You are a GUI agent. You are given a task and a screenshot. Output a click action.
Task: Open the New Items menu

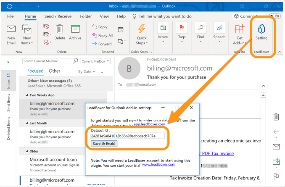[x=27, y=35]
